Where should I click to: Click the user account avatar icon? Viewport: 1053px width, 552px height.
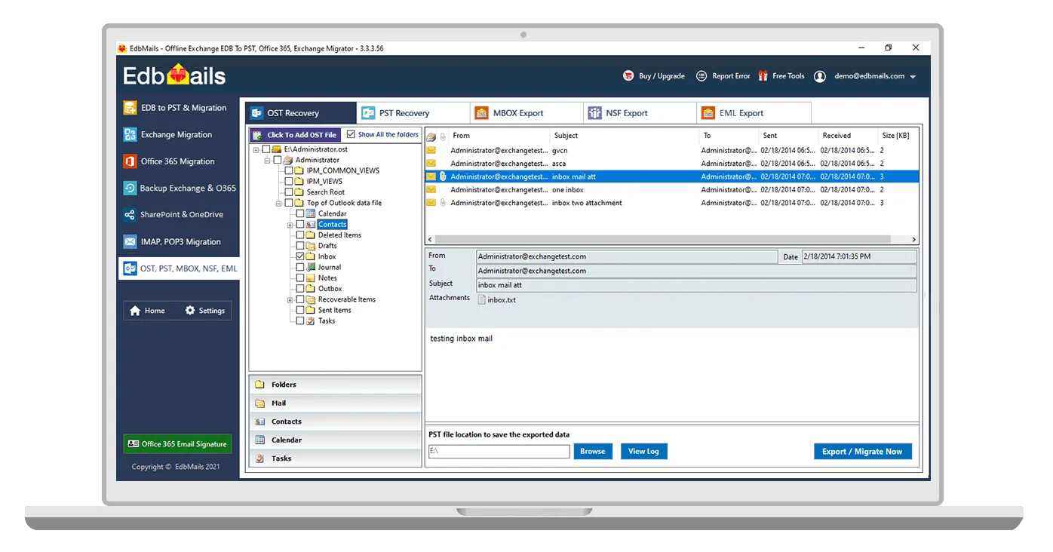(x=820, y=76)
